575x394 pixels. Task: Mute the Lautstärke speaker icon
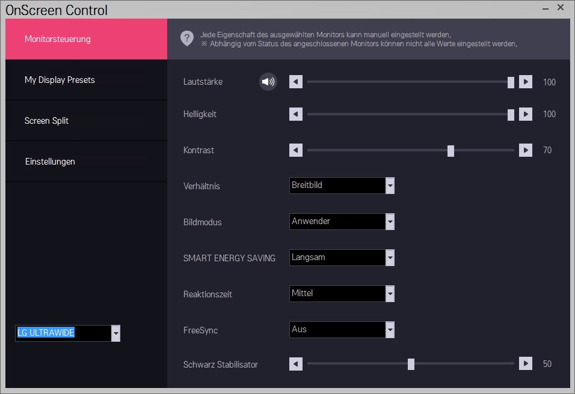point(268,82)
